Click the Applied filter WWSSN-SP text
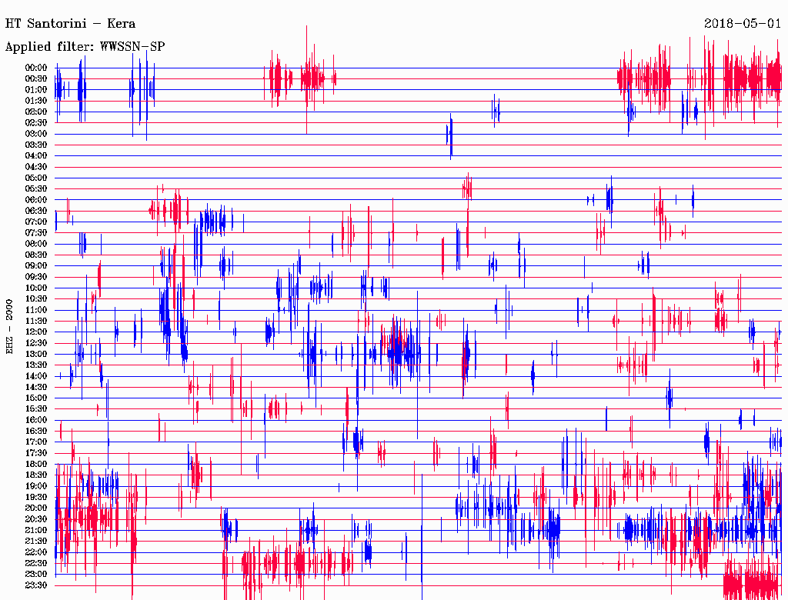The image size is (788, 600). click(x=85, y=47)
